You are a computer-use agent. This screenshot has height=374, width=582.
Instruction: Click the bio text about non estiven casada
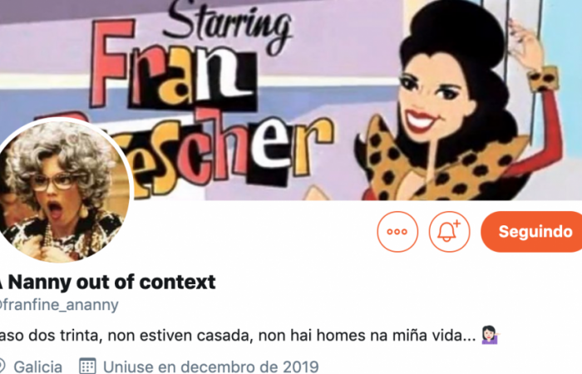[238, 336]
